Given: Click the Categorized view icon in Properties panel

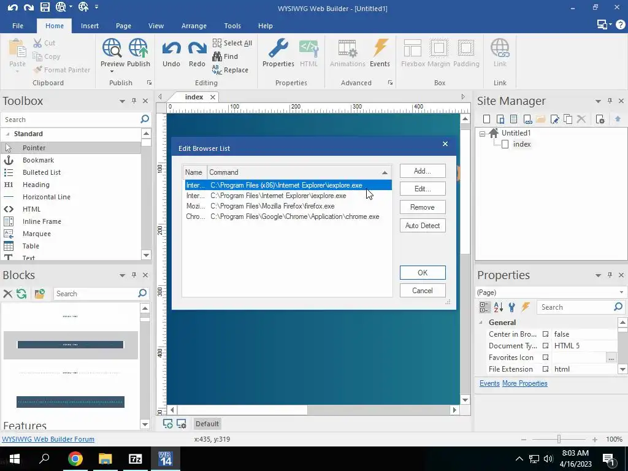Looking at the screenshot, I should click(484, 307).
